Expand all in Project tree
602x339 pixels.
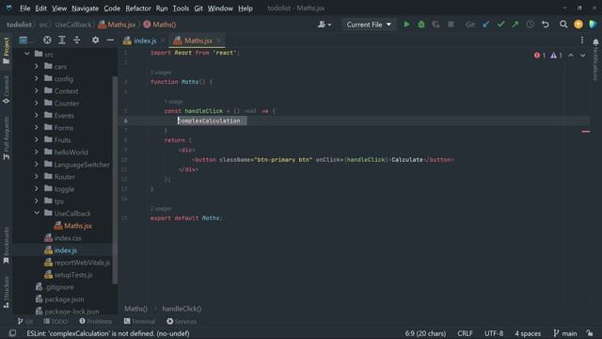(62, 40)
